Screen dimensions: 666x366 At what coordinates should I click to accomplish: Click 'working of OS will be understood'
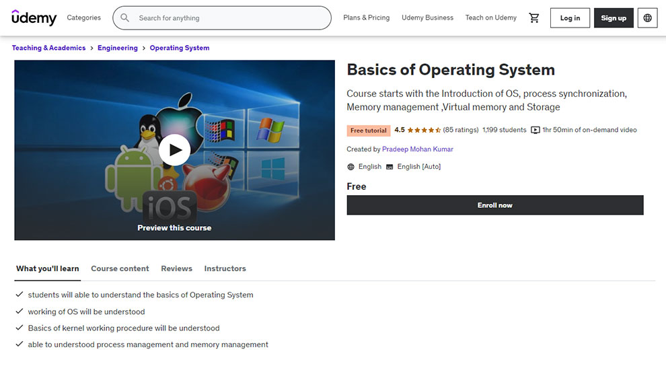tap(86, 312)
